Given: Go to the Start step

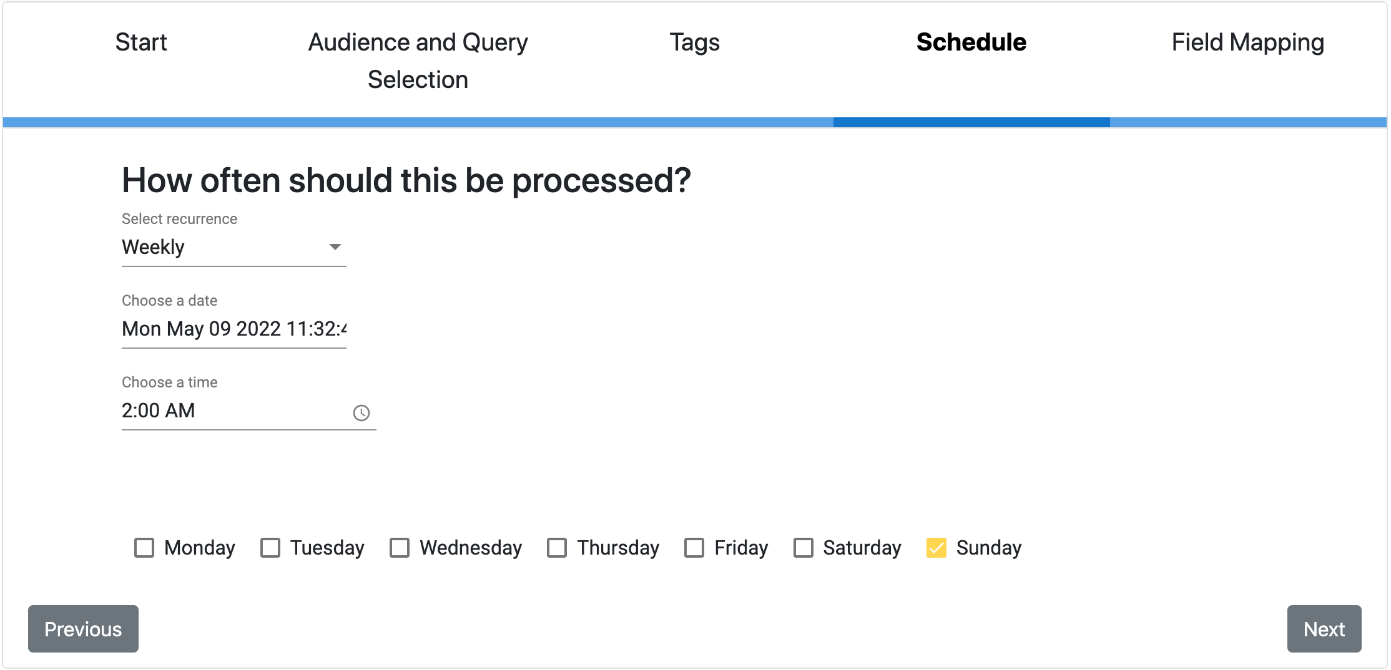Looking at the screenshot, I should [x=141, y=42].
